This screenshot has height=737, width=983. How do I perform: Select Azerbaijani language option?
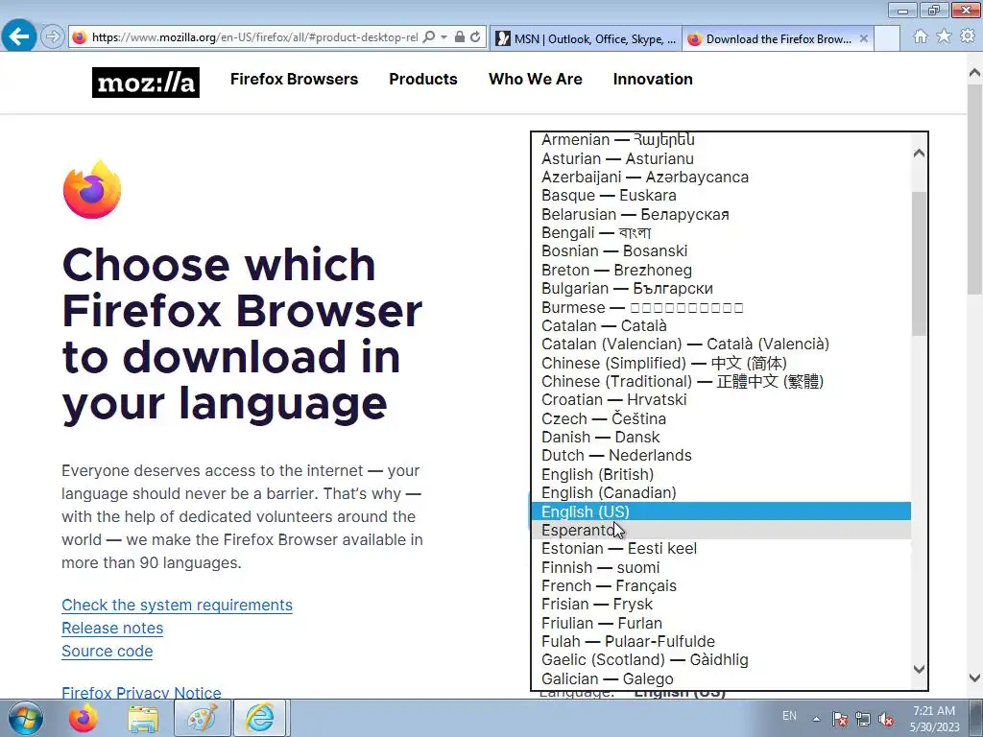(x=721, y=177)
